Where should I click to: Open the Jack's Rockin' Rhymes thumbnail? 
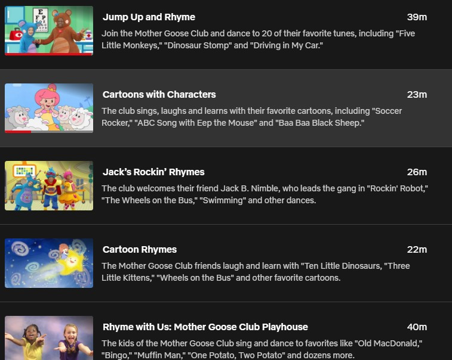click(x=49, y=185)
